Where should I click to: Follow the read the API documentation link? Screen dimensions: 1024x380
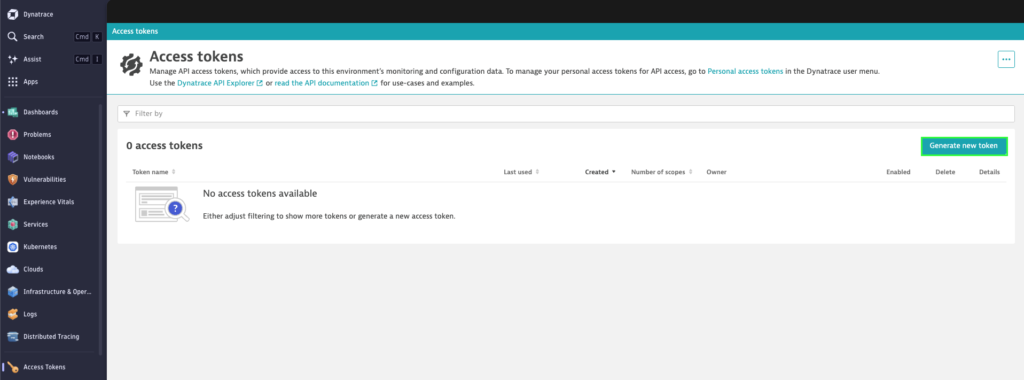pos(322,83)
